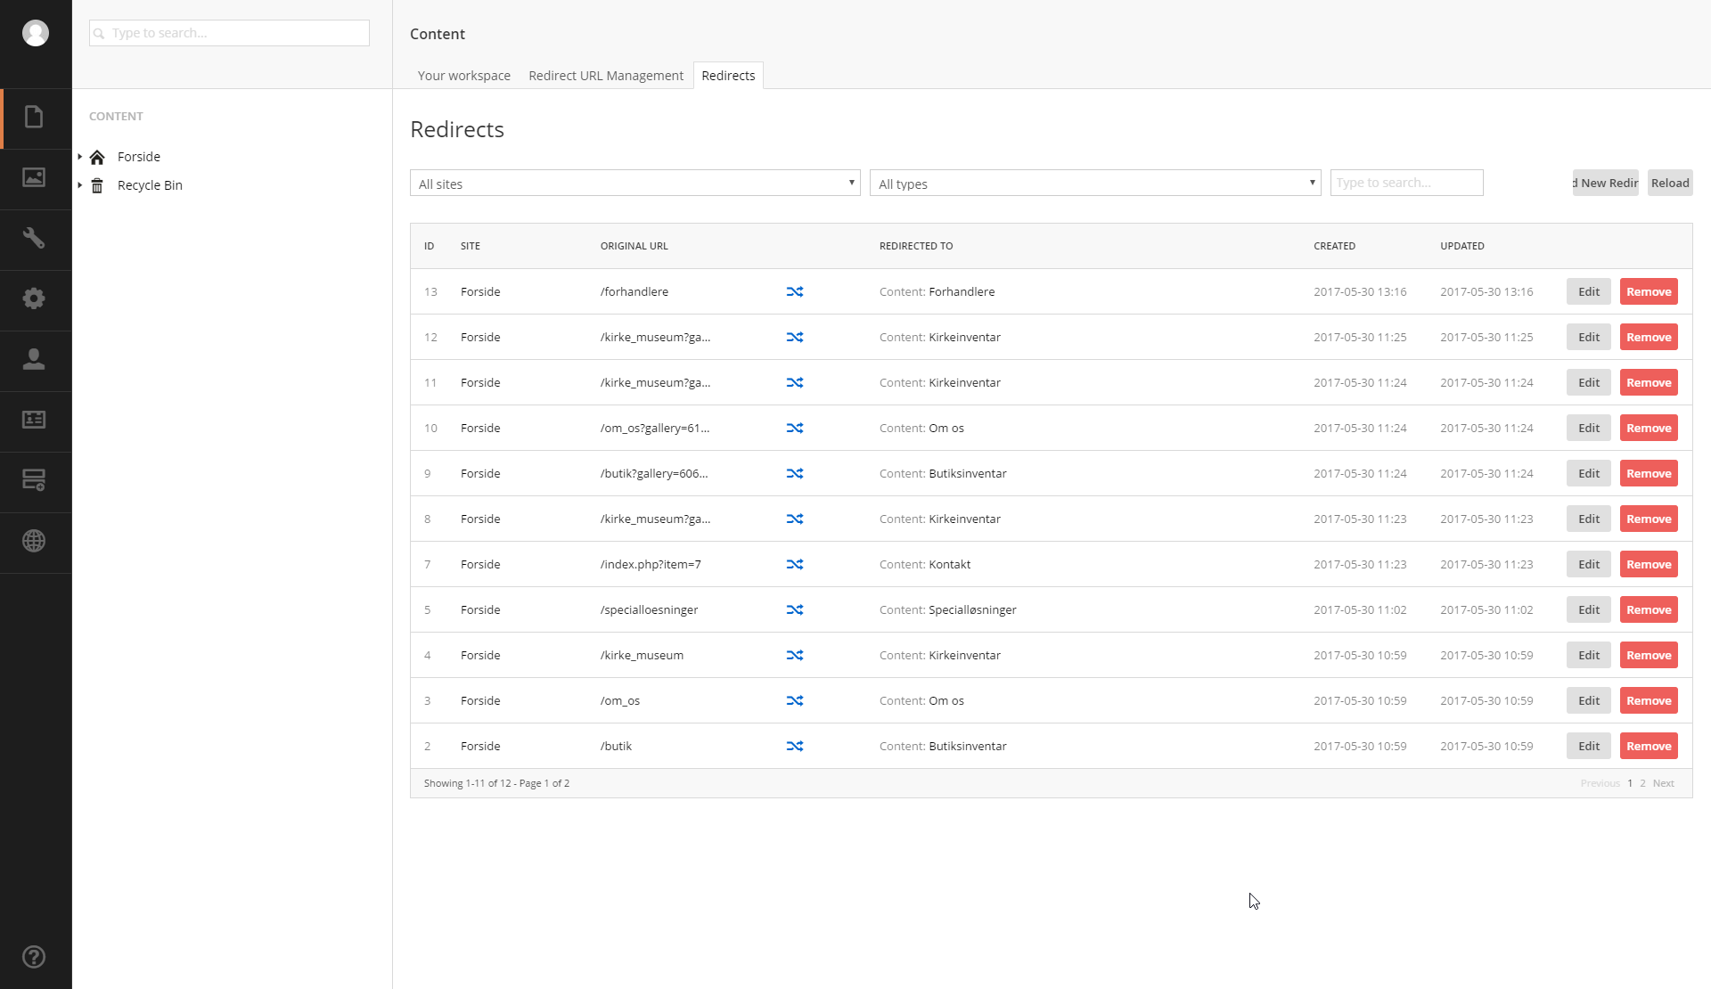Open the Media section icon

point(34,177)
